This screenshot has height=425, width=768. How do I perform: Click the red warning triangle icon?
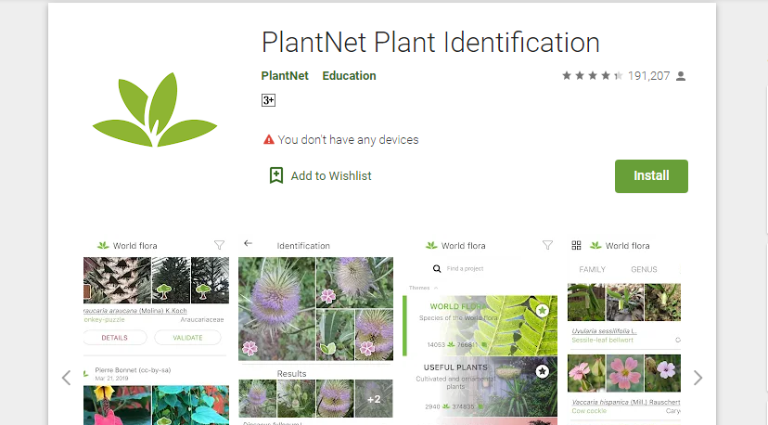point(268,140)
